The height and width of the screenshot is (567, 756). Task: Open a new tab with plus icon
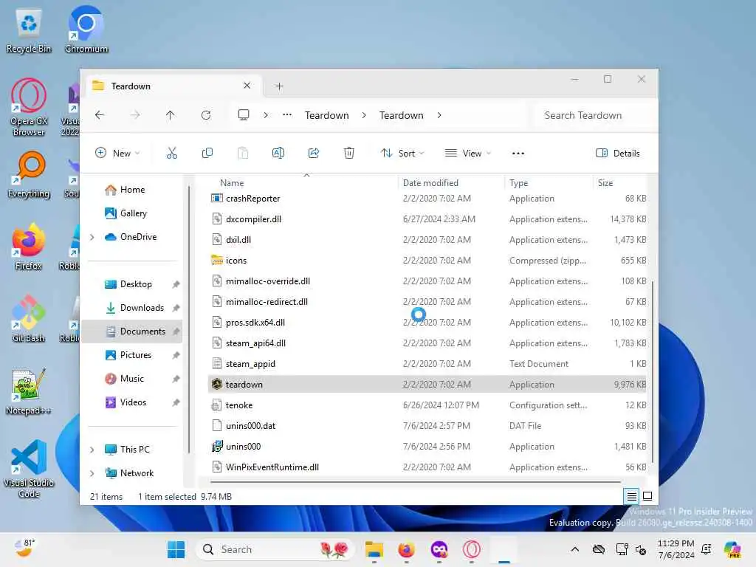[x=279, y=86]
